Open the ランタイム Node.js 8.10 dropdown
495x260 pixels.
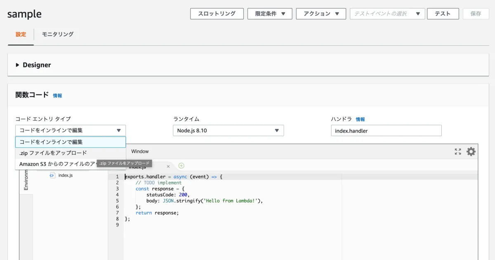point(228,131)
